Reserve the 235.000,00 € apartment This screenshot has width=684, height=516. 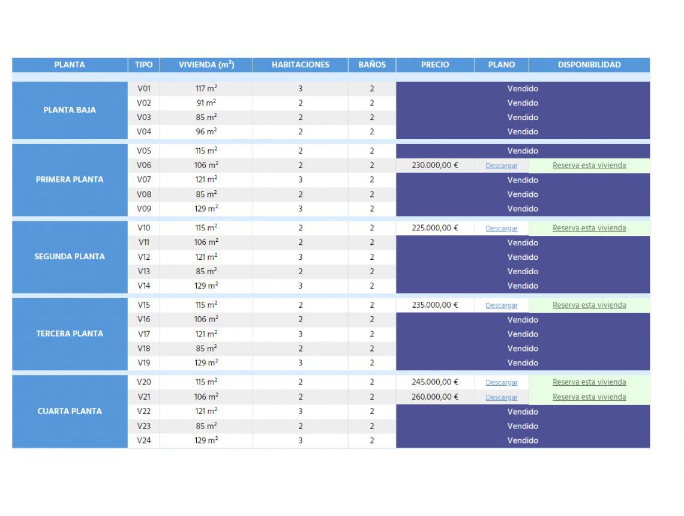tap(589, 305)
